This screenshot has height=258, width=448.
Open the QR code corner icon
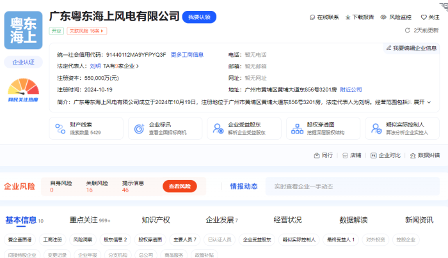tap(444, 6)
